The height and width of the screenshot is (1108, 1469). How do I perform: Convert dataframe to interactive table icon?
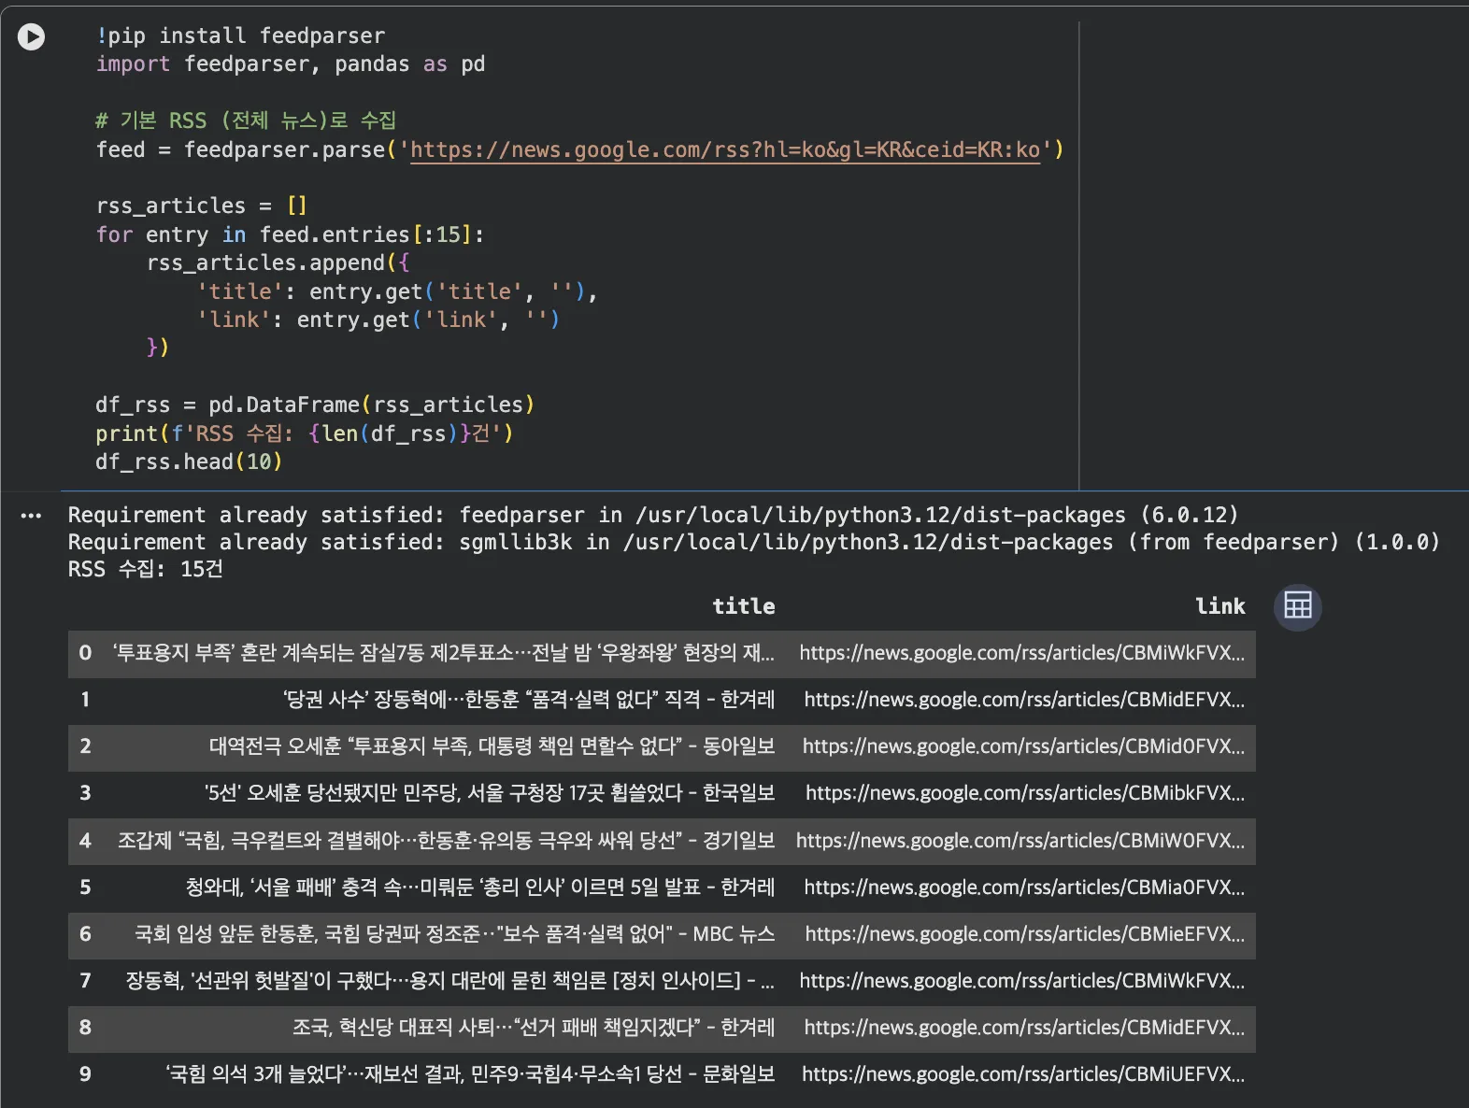1297,606
